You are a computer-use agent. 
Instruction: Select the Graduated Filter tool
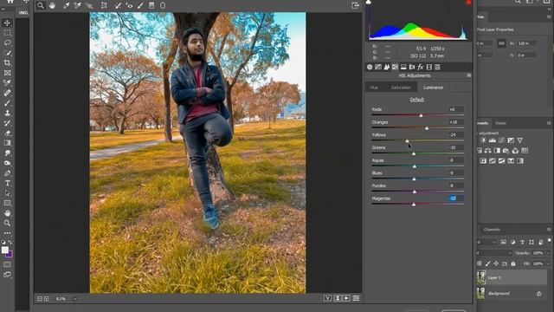click(x=151, y=5)
